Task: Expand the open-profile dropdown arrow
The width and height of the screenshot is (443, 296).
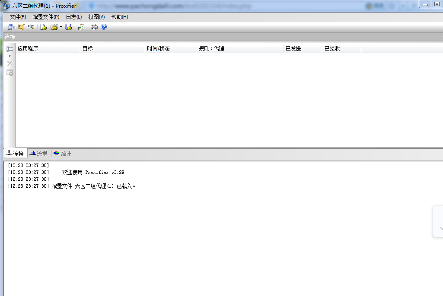Action: (x=61, y=27)
